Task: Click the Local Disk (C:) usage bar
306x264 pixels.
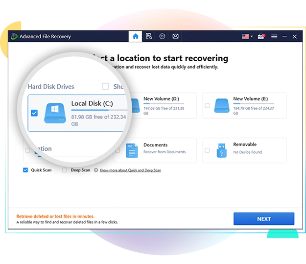Action: point(99,110)
